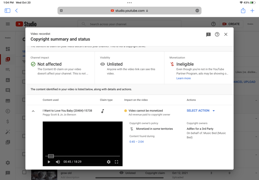Open Studio help question icon in header

click(213, 24)
